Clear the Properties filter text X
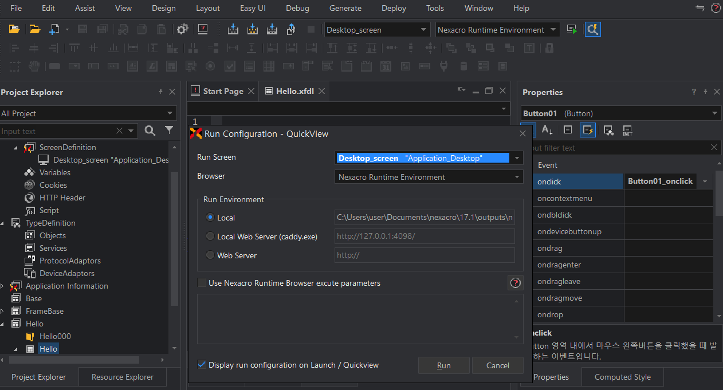This screenshot has height=390, width=723. click(714, 147)
